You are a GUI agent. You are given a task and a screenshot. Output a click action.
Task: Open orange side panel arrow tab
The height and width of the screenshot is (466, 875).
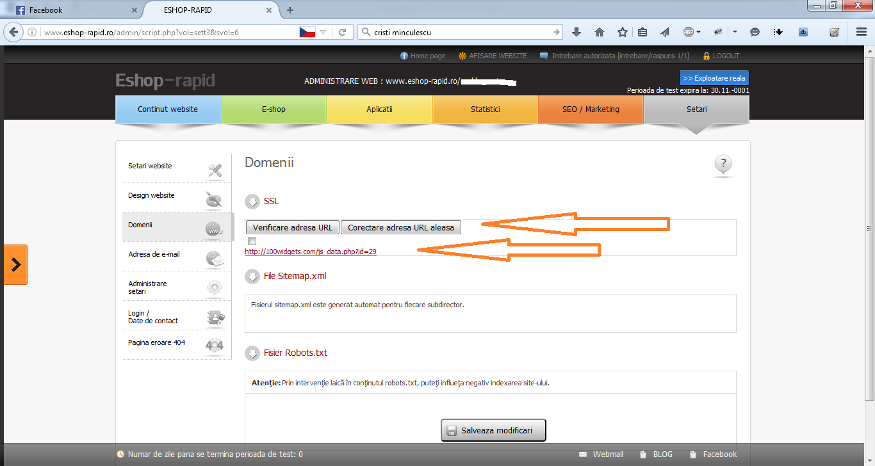pyautogui.click(x=15, y=264)
